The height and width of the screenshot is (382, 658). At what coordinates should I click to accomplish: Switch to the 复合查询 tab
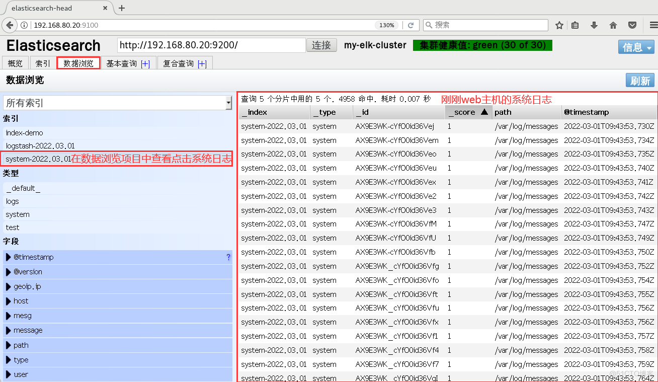[179, 63]
